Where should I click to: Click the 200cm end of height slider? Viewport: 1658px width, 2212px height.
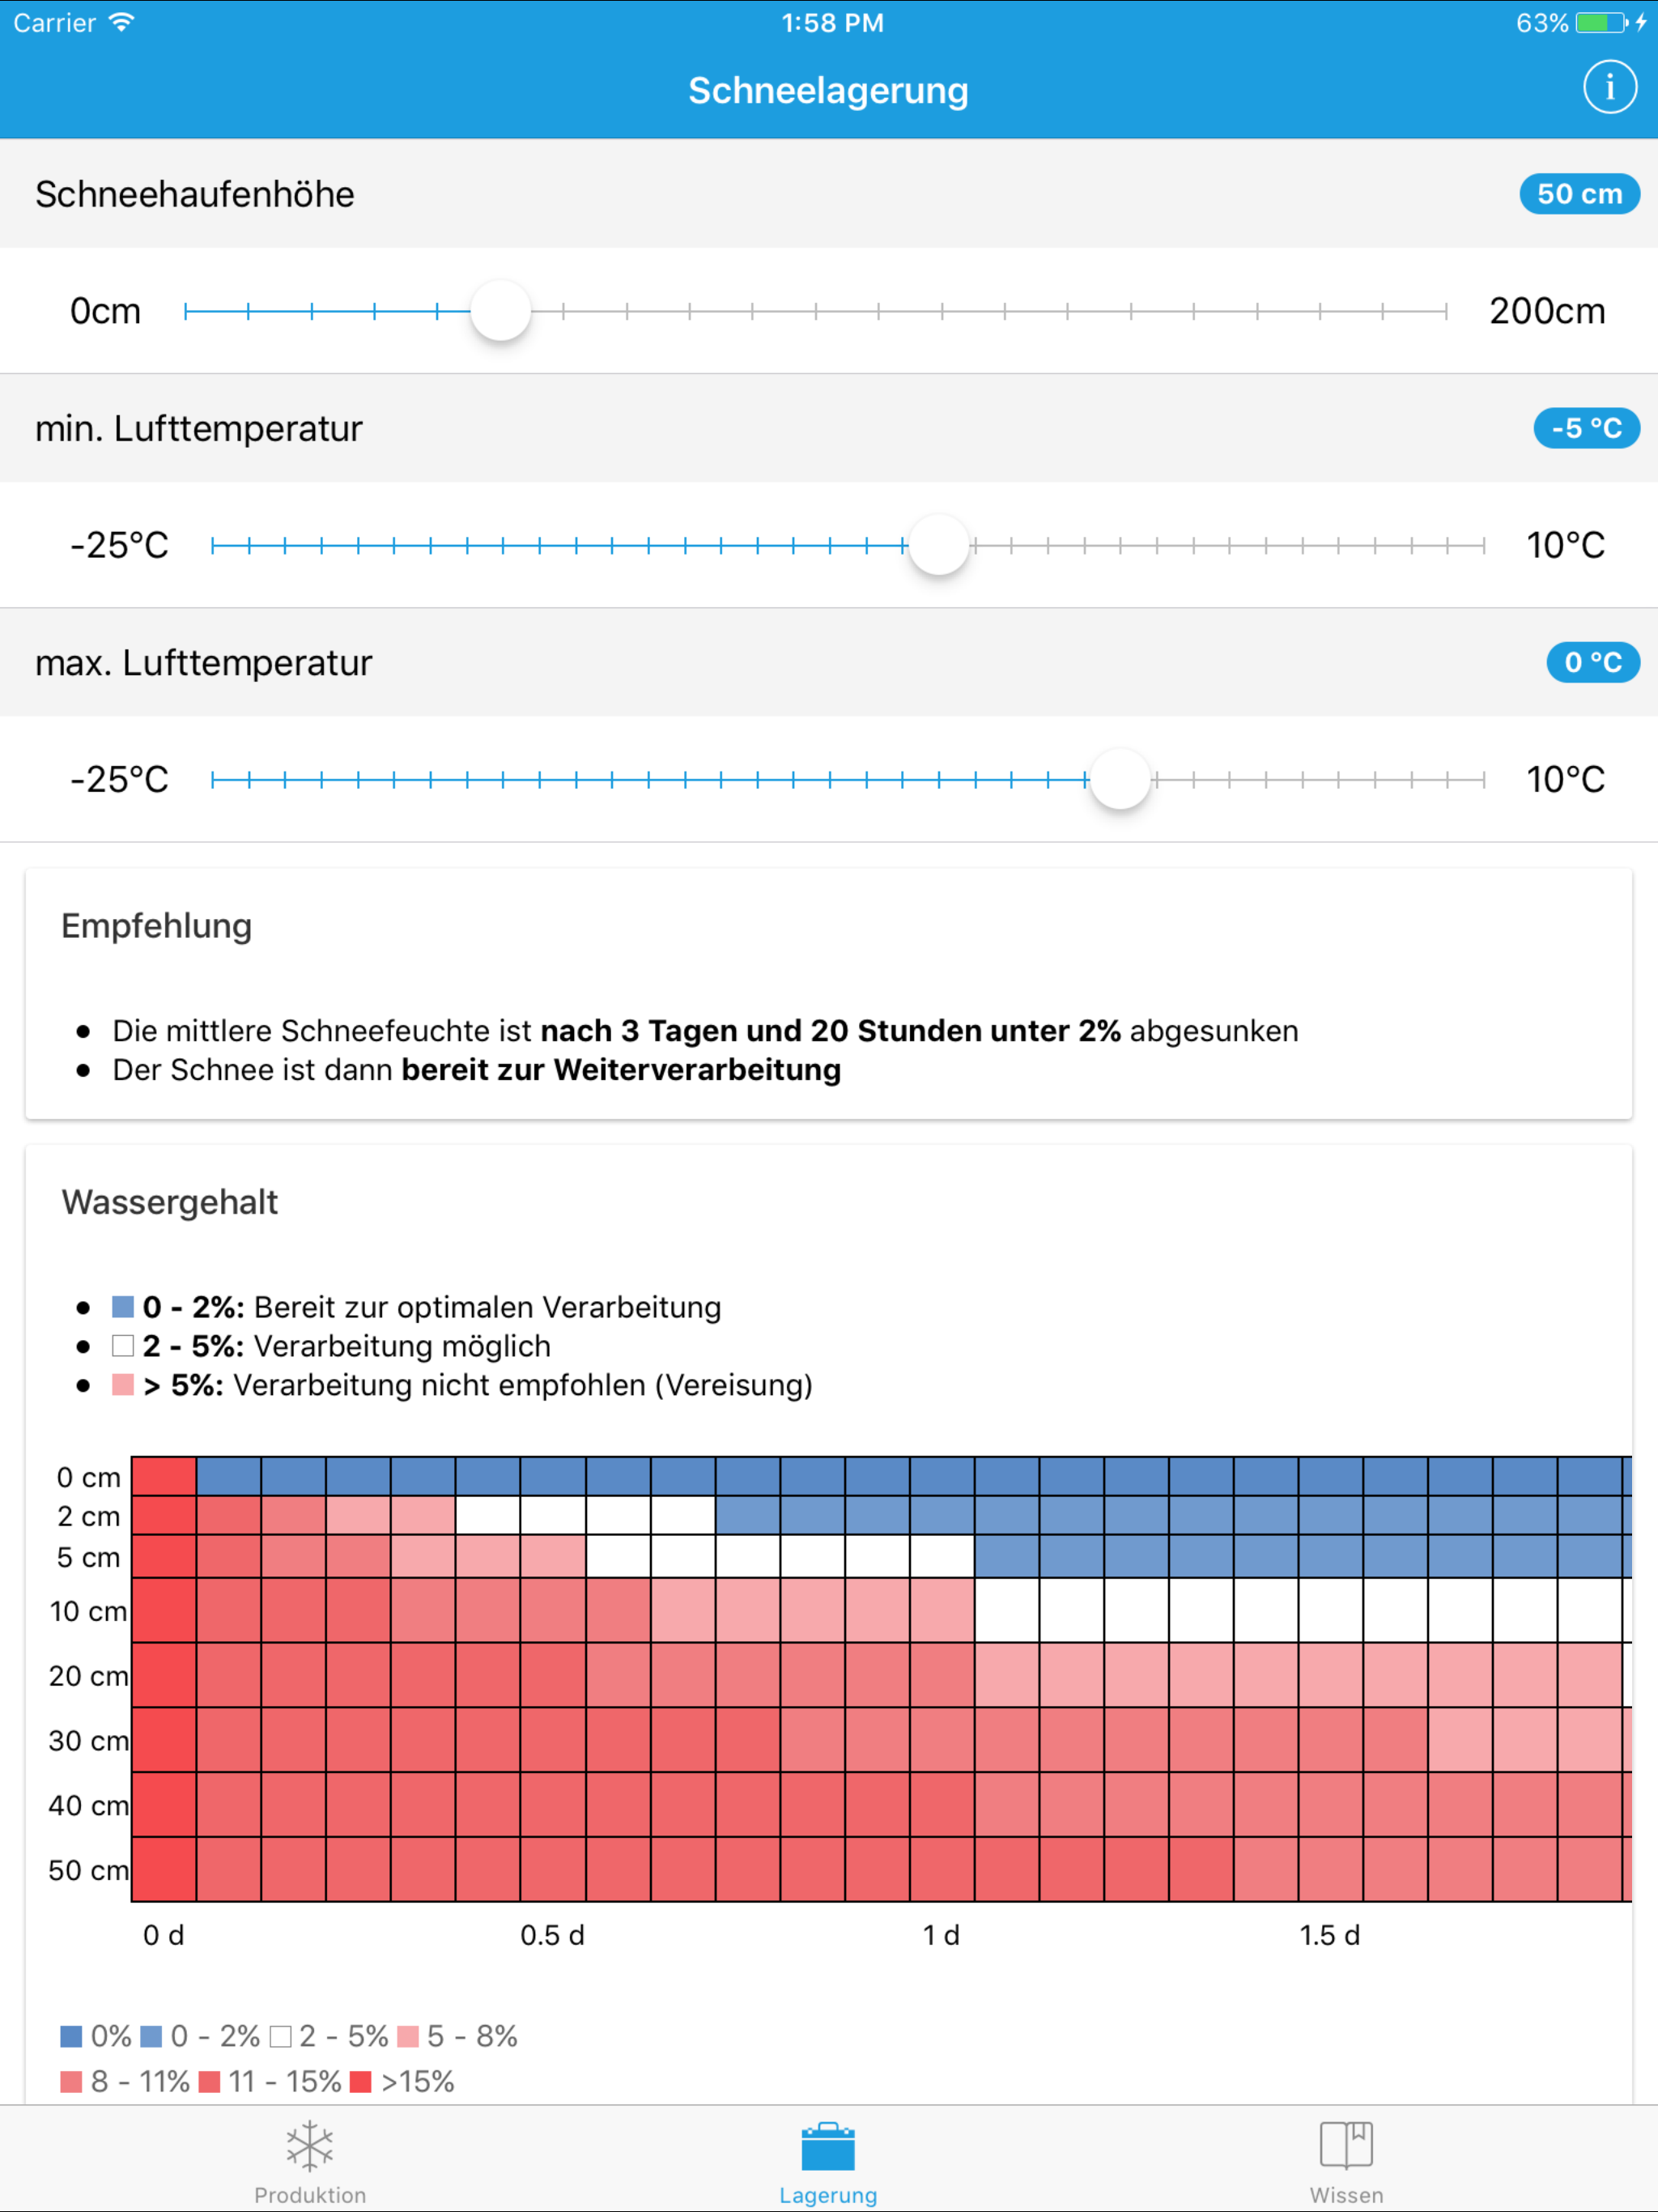(1547, 311)
